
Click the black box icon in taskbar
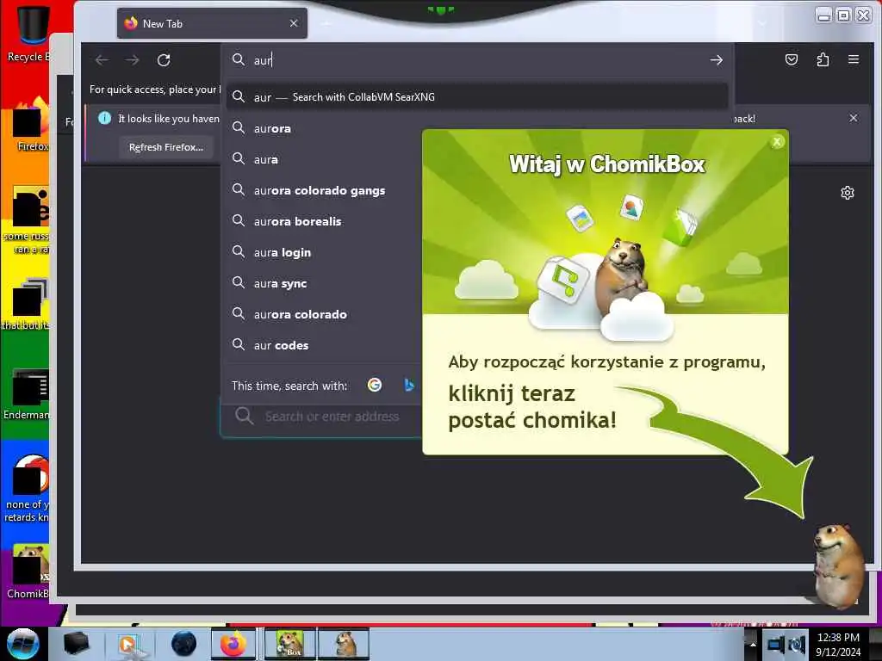point(77,644)
